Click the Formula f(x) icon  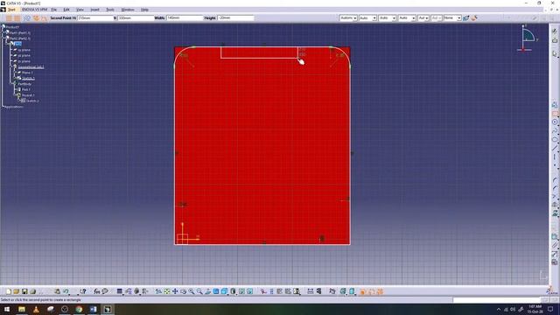pyautogui.click(x=97, y=291)
